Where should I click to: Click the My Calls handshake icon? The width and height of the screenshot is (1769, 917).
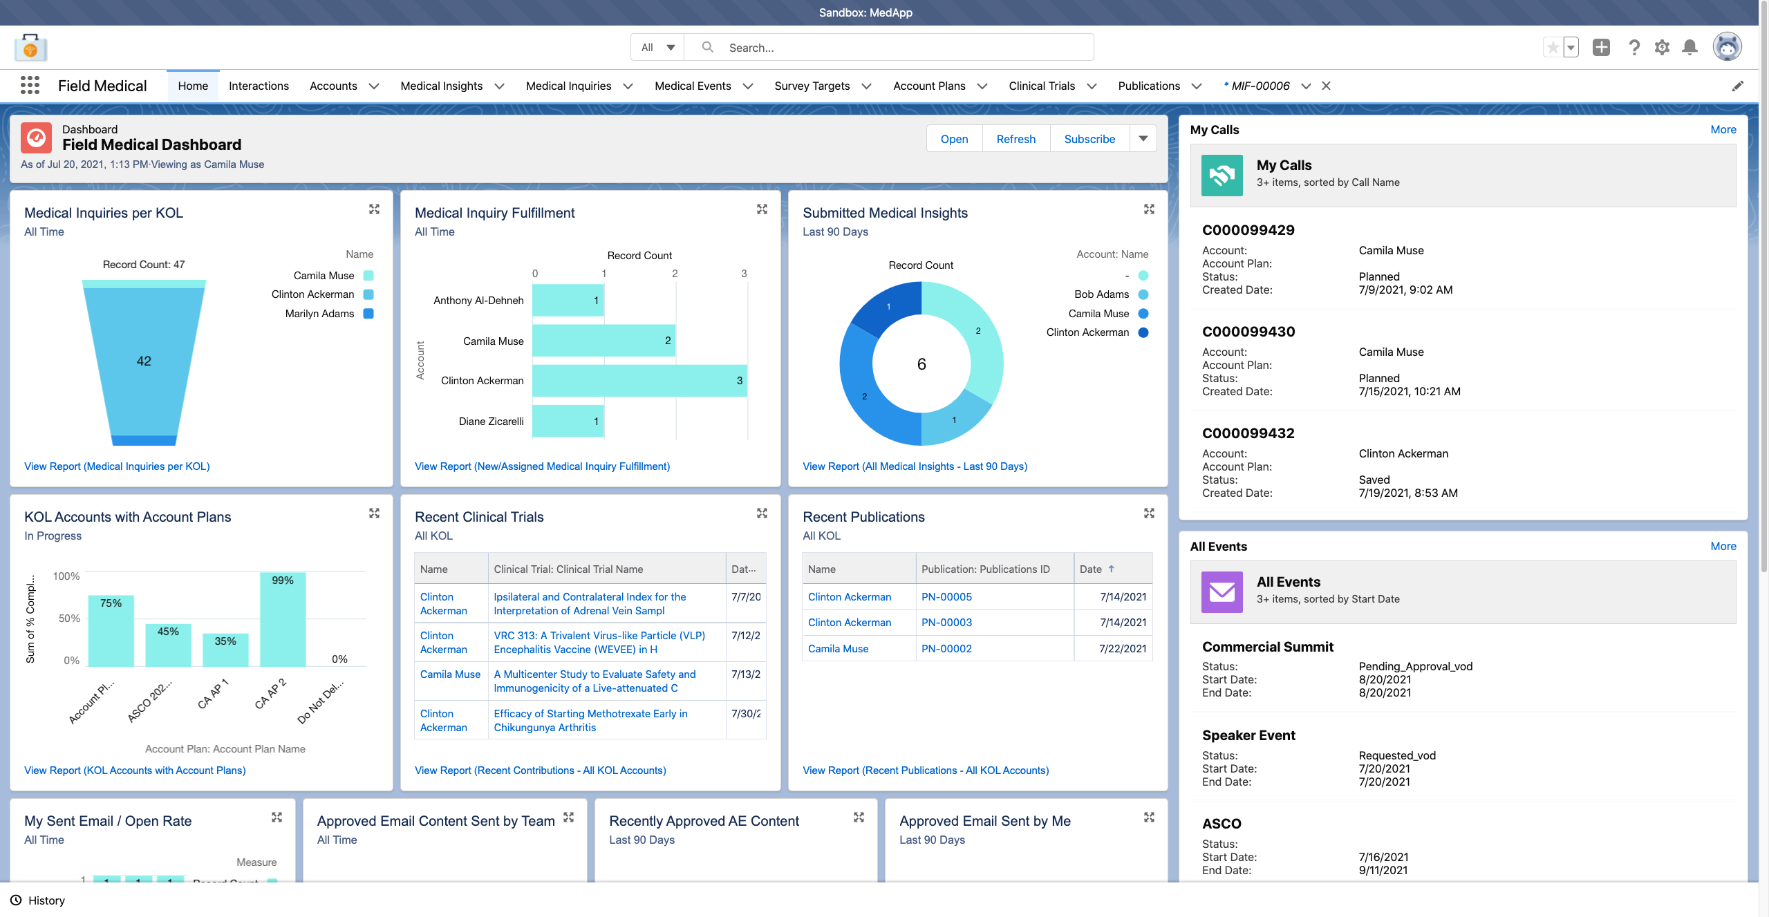tap(1222, 176)
